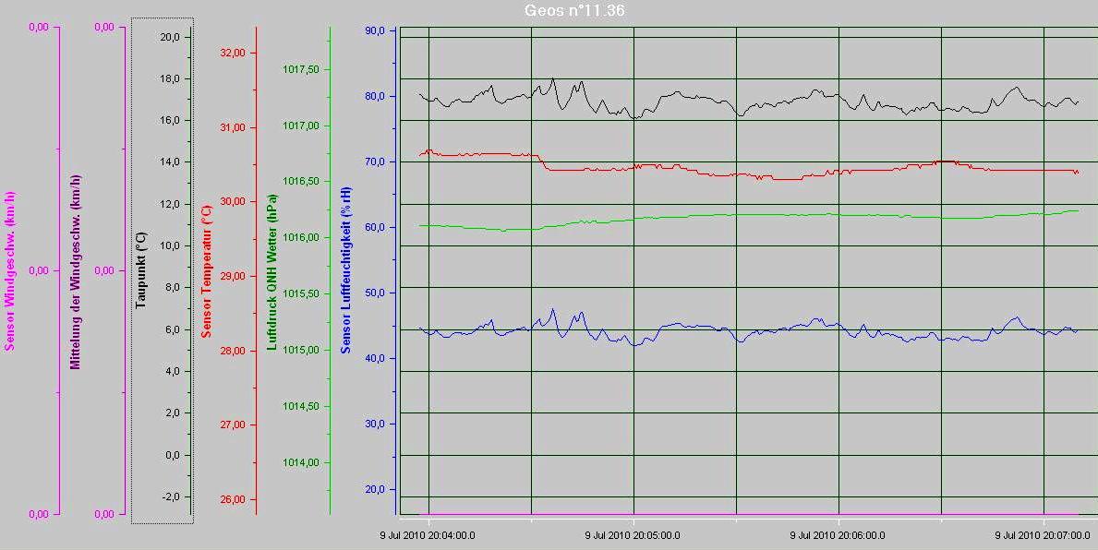Select the Taupunkt (°C) axis label
Image resolution: width=1098 pixels, height=550 pixels.
click(141, 269)
